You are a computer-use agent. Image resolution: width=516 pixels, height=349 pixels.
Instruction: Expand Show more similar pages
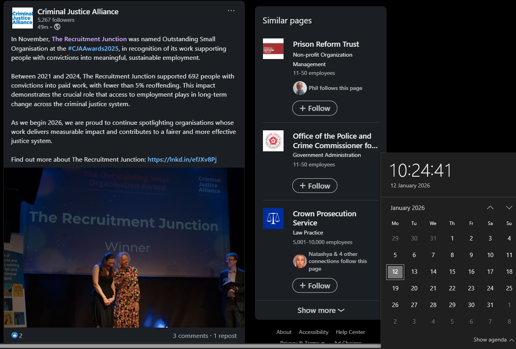321,310
